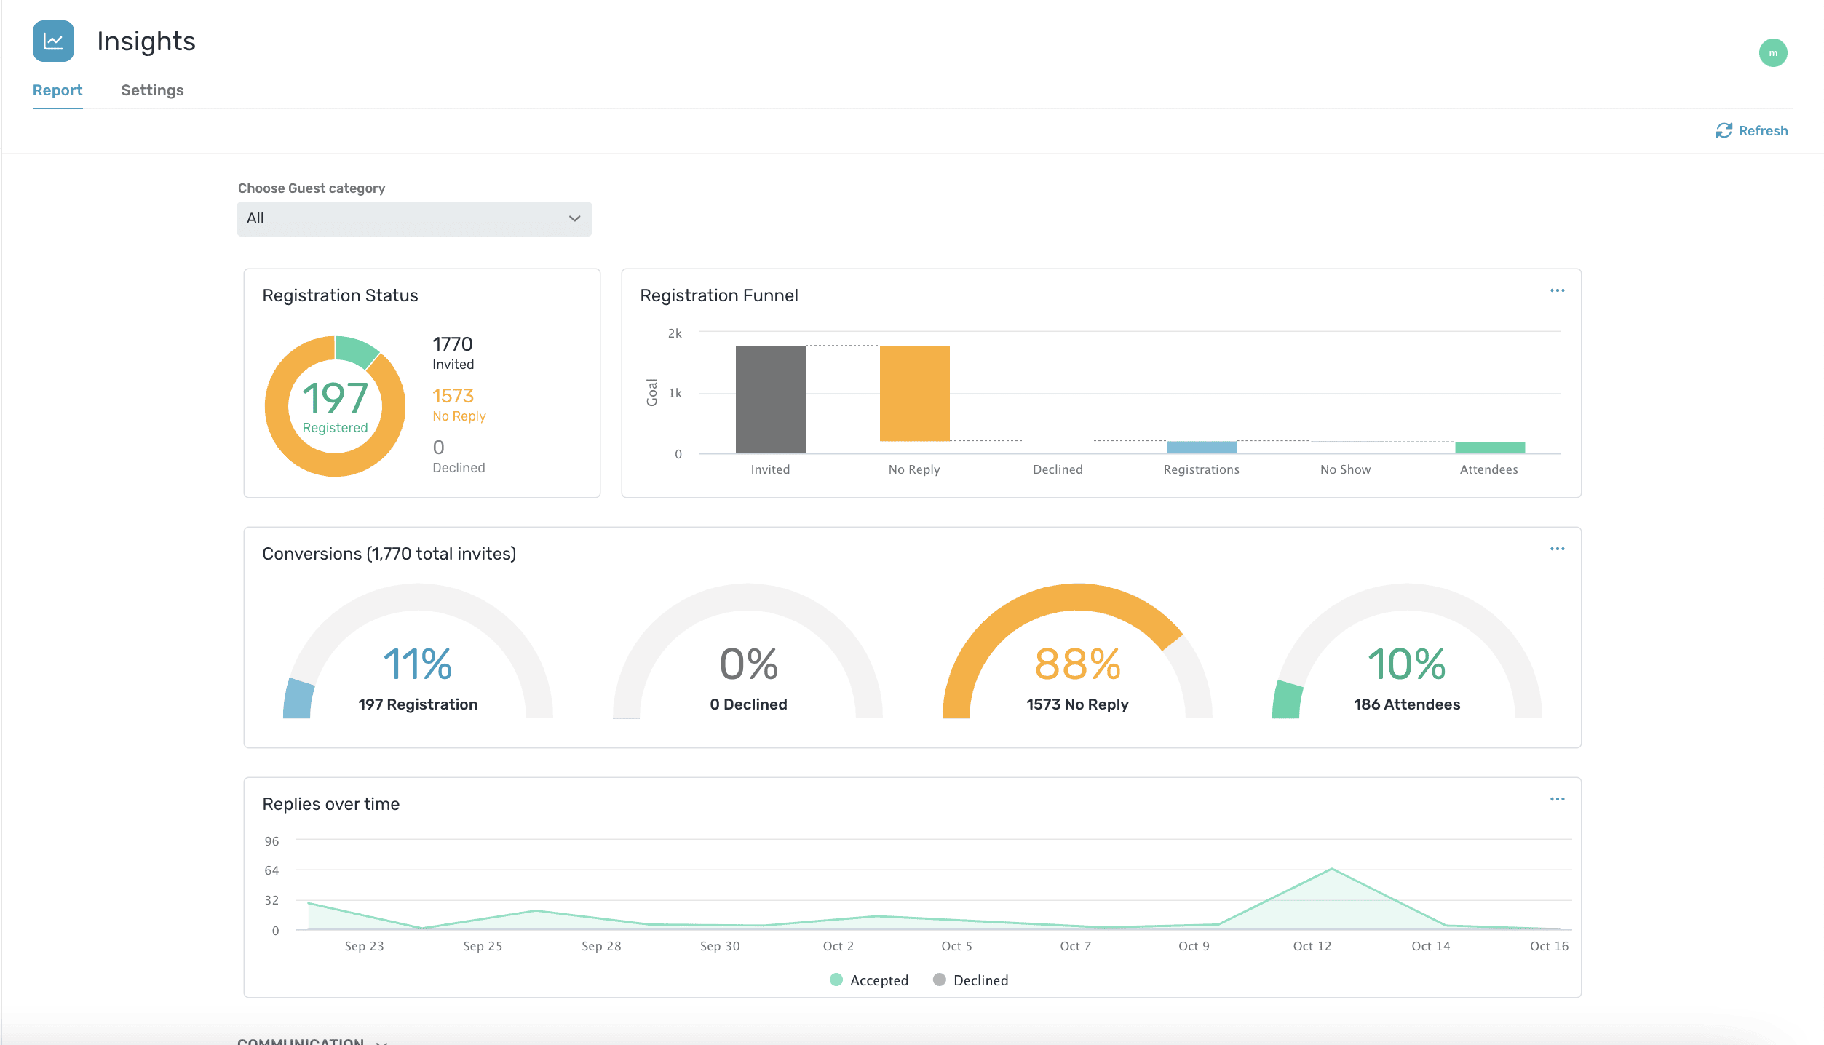Click the gray Invited funnel bar
1824x1045 pixels.
[x=770, y=400]
